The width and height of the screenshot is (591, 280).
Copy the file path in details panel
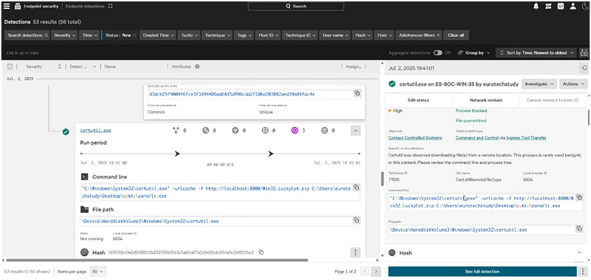click(579, 229)
